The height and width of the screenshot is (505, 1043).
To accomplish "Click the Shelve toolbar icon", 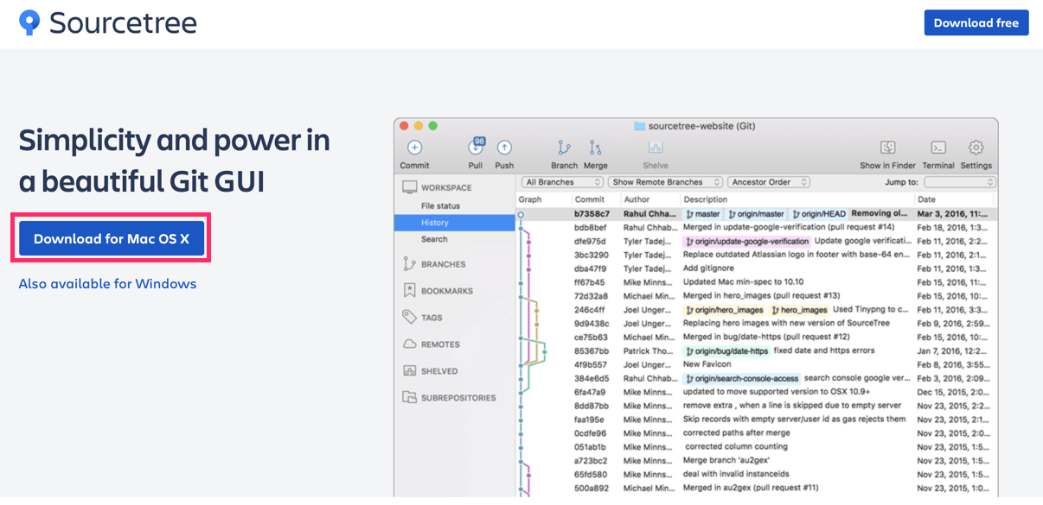I will coord(655,148).
